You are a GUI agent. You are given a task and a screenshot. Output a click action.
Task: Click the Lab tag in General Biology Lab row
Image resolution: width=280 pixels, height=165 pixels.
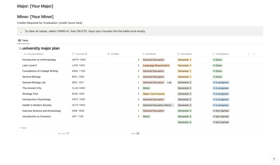169,83
